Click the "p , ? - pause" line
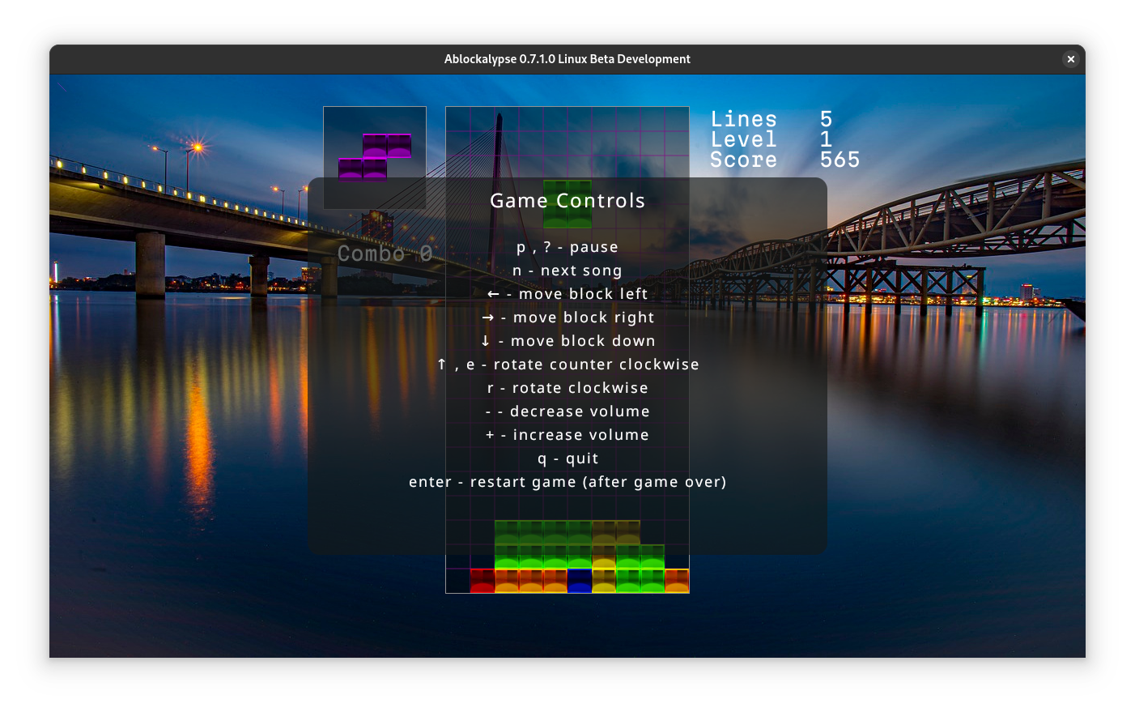1135x712 pixels. click(567, 247)
